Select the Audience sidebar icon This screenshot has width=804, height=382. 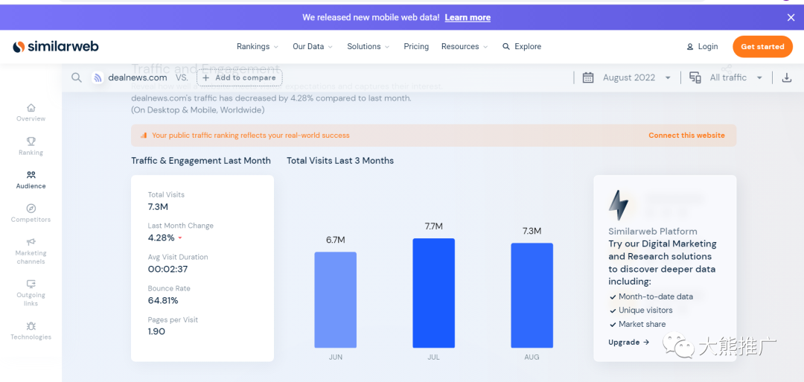click(31, 175)
